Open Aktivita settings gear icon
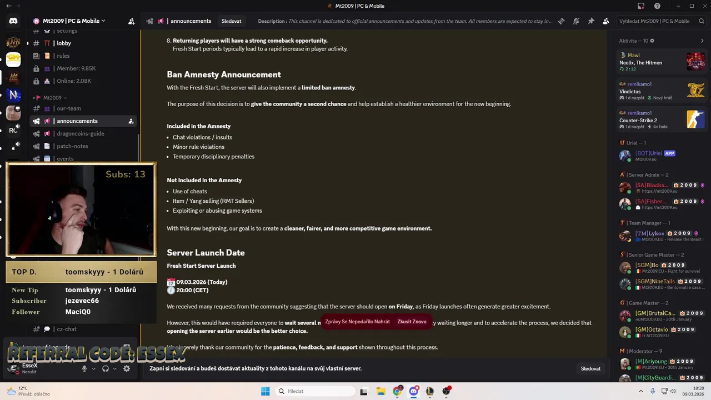 tap(652, 41)
